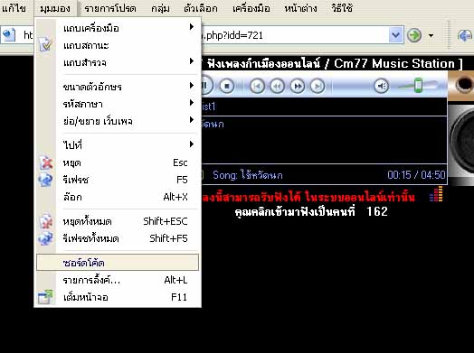This screenshot has height=353, width=474.
Task: Click the green Go arrow button
Action: [413, 35]
